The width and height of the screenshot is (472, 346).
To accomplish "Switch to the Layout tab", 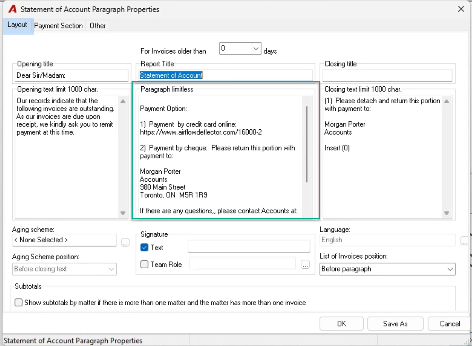I will click(17, 25).
